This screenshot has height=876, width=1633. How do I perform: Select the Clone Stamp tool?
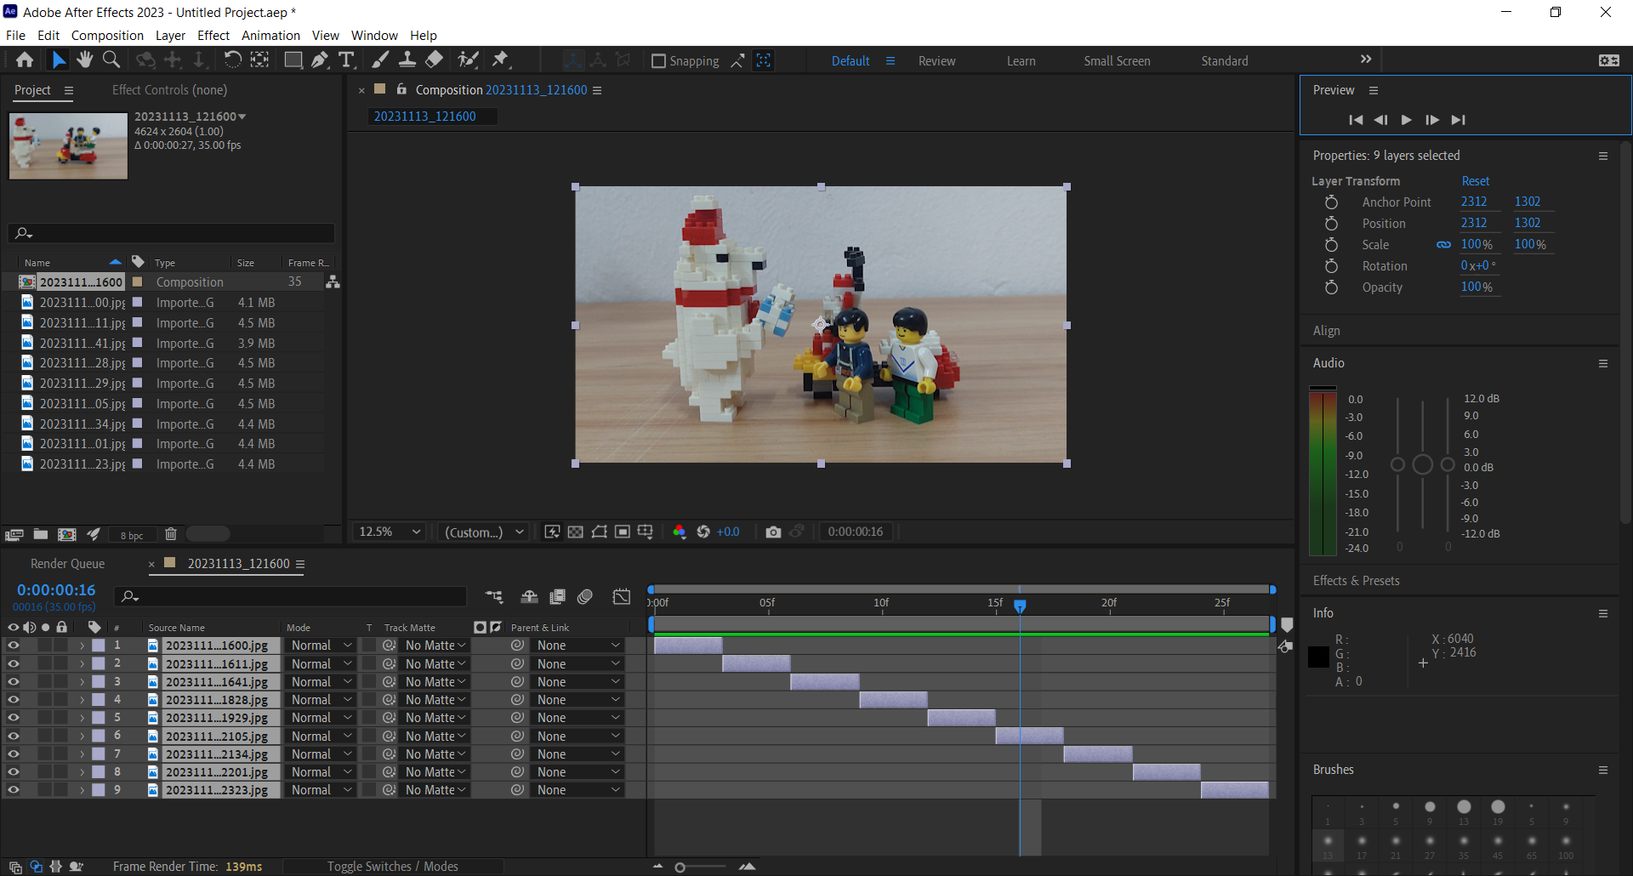pos(407,60)
